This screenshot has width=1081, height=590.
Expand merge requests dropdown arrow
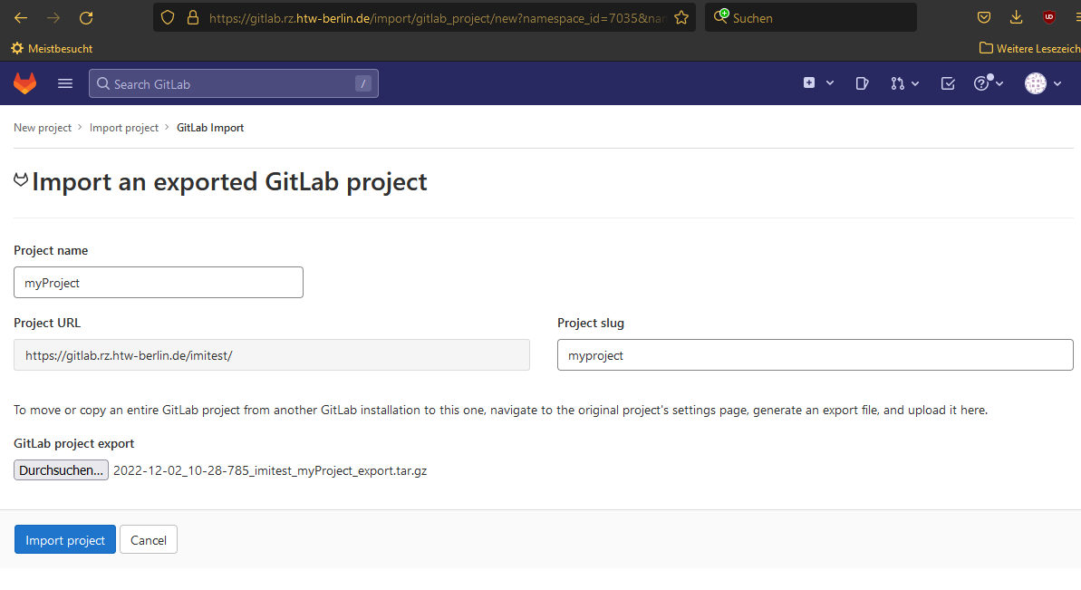915,83
